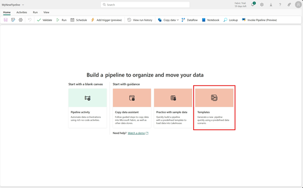Click the Templates card icon
This screenshot has width=303, height=188.
point(214,98)
